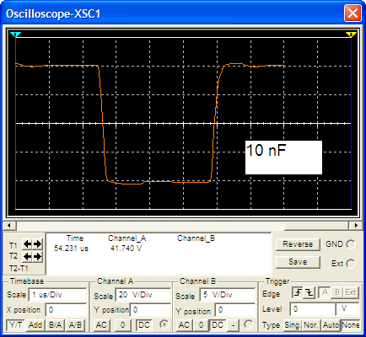Click scrollbar right arrow
Viewport: 366px width, 337px height.
tap(356, 226)
